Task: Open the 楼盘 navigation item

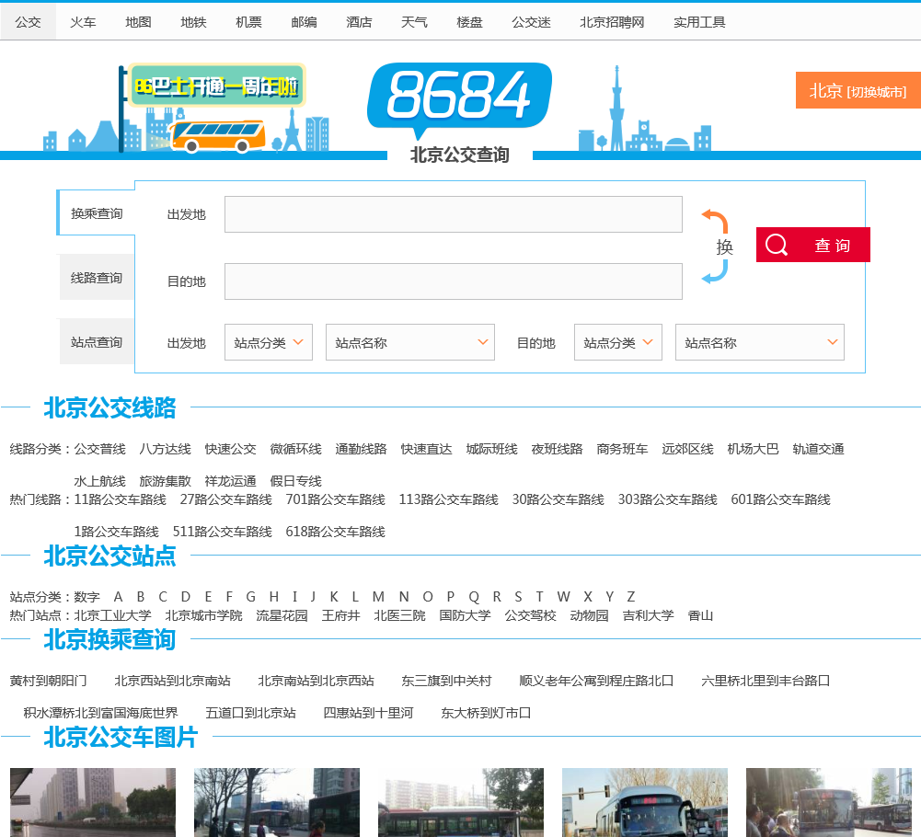Action: (x=469, y=22)
